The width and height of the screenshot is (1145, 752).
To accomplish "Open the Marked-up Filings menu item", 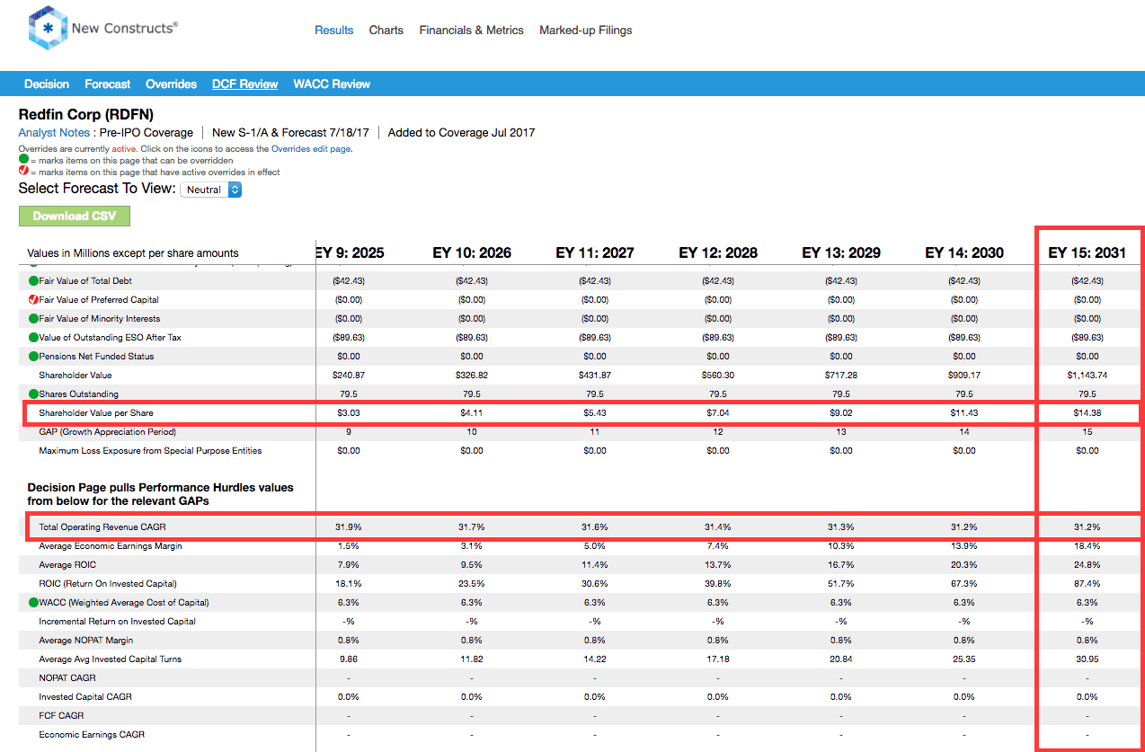I will (586, 30).
